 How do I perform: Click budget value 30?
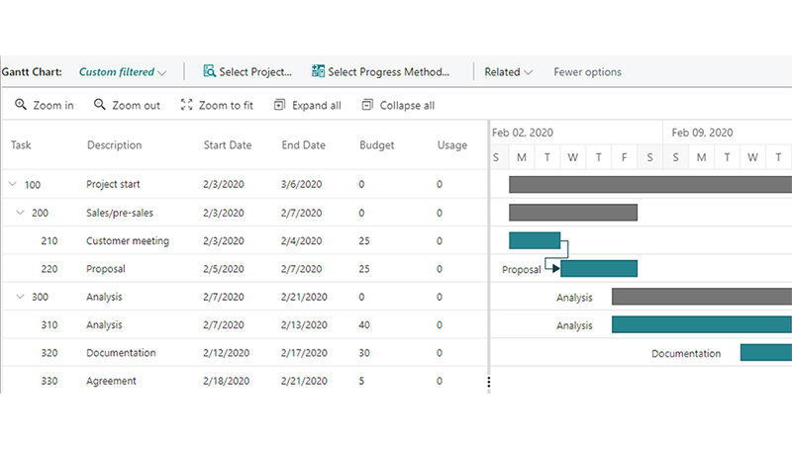coord(364,353)
